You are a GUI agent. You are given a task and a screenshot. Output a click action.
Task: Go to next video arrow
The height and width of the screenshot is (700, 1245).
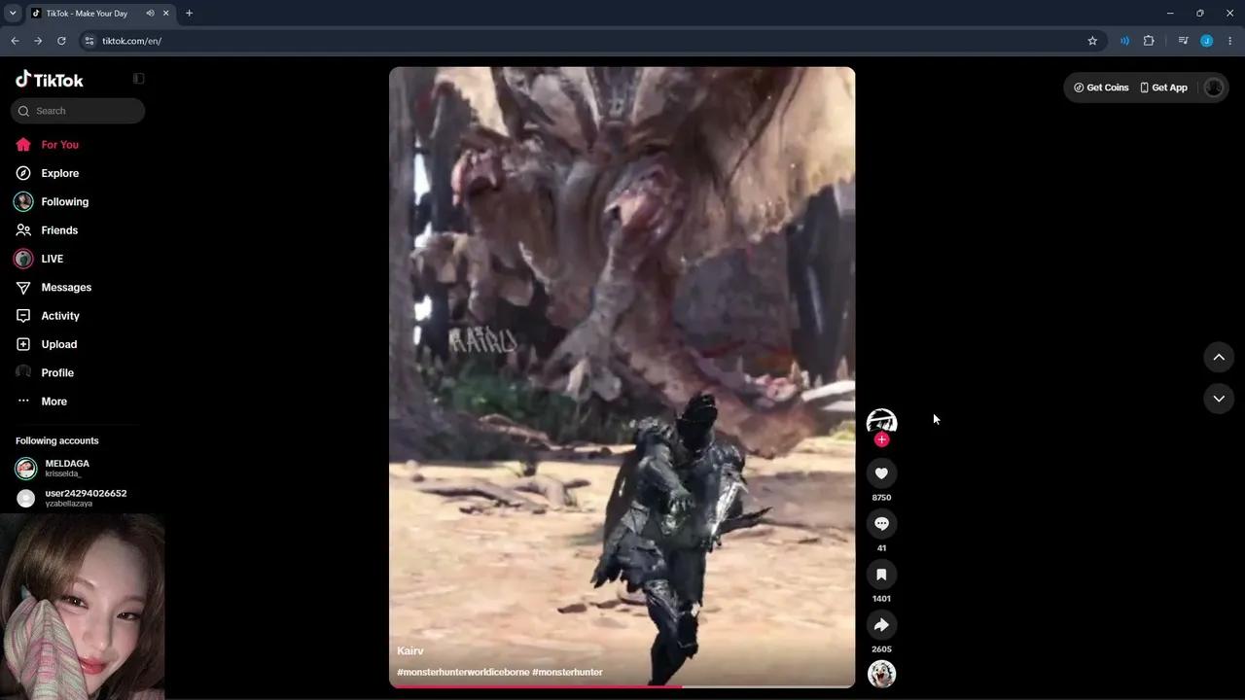(x=1219, y=399)
